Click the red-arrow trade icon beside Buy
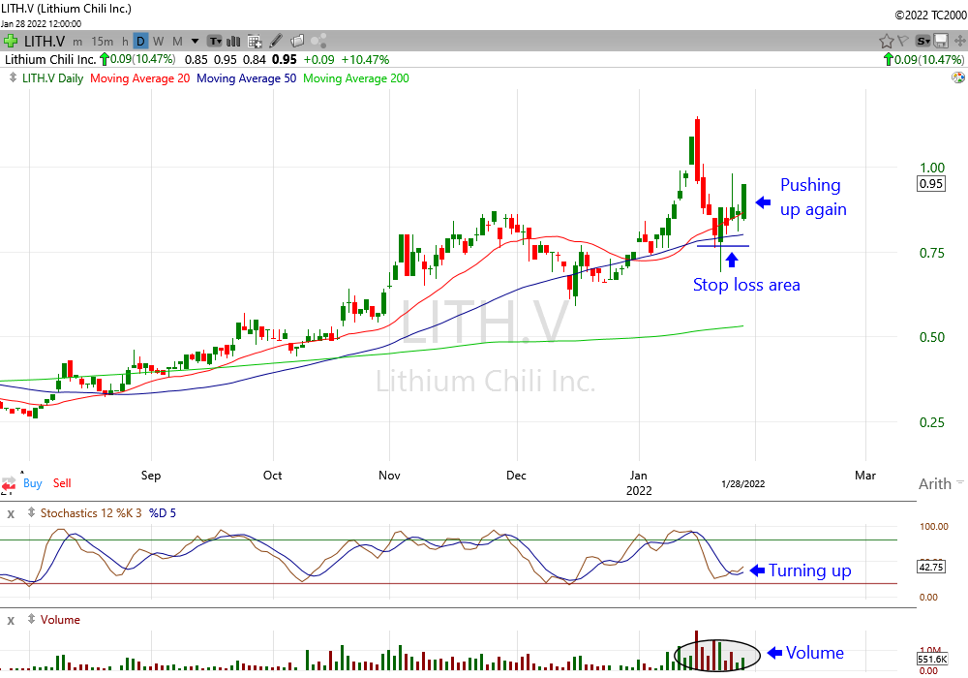Image resolution: width=968 pixels, height=678 pixels. 9,484
